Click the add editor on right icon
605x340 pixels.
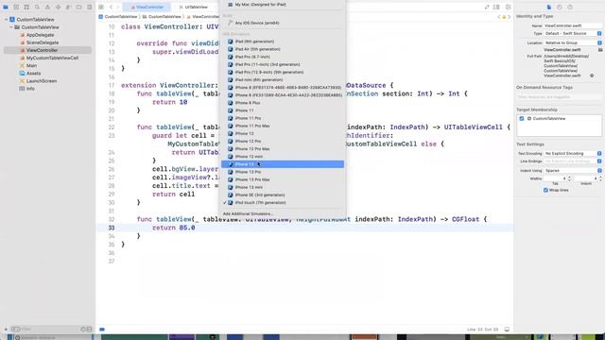click(x=509, y=7)
